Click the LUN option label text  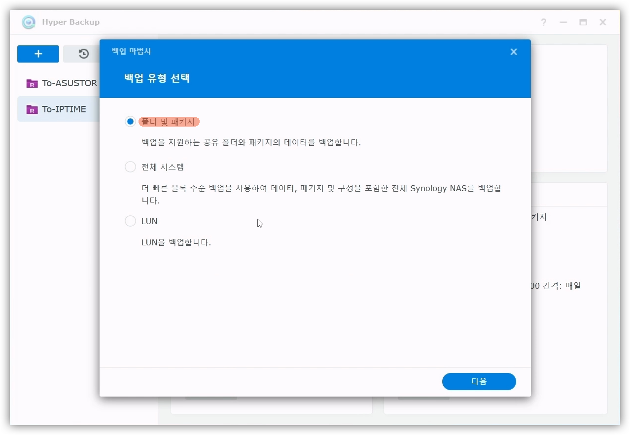click(149, 221)
